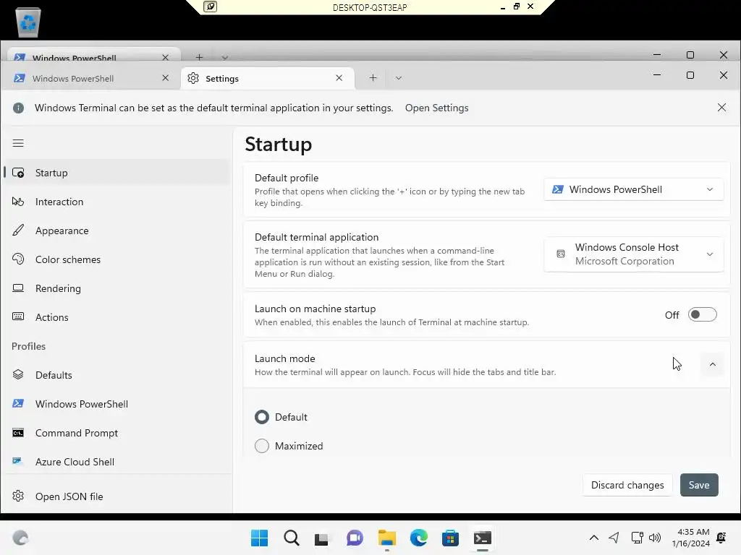
Task: Open Chat app on taskbar
Action: 355,538
